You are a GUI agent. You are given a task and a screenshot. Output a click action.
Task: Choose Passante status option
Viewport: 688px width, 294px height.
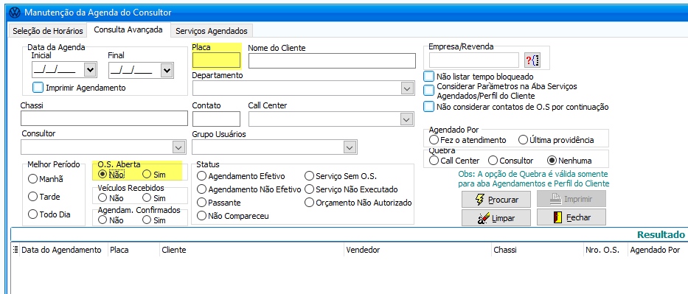(202, 203)
